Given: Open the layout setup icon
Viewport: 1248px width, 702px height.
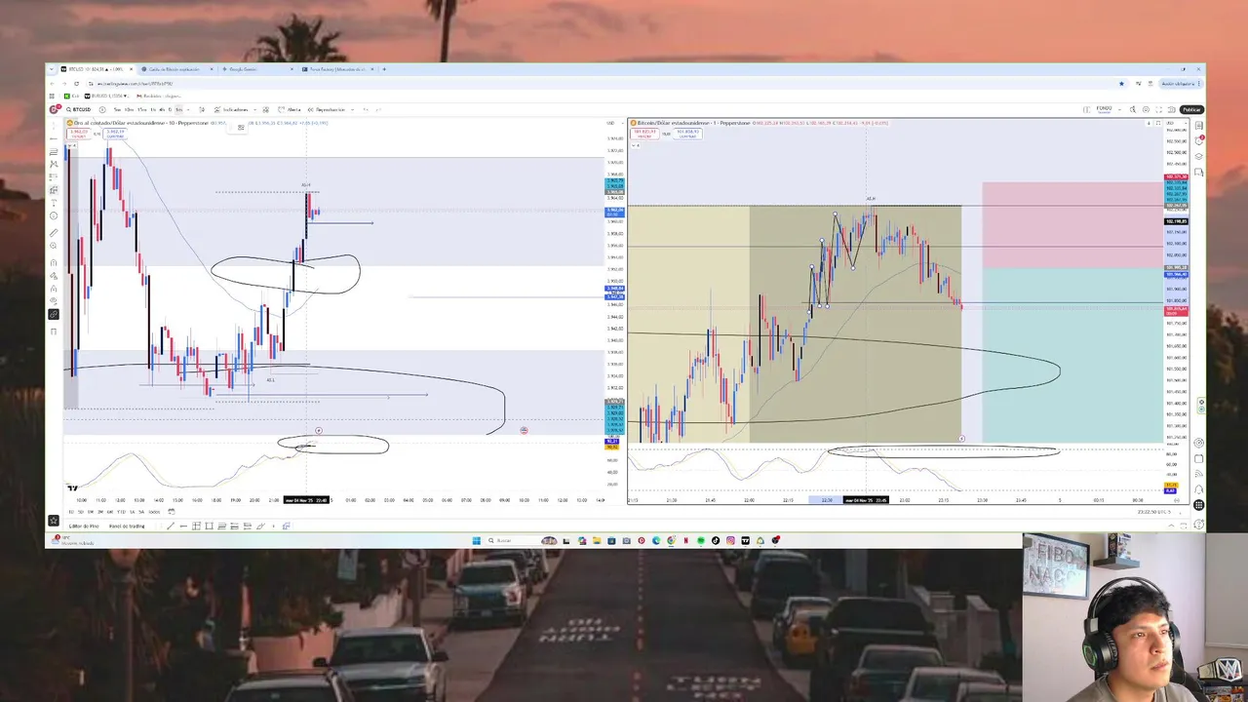Looking at the screenshot, I should tap(1086, 109).
